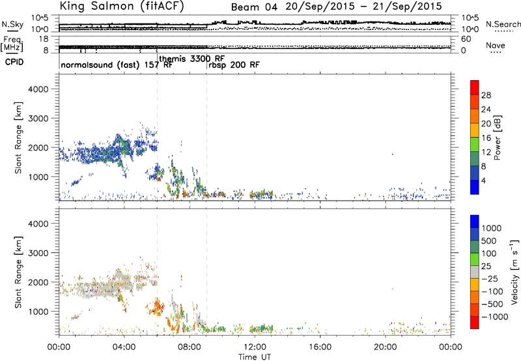Image resolution: width=521 pixels, height=361 pixels.
Task: Click the date range '20/Sep/2015 - 21/Sep/2015'
Action: [x=364, y=7]
